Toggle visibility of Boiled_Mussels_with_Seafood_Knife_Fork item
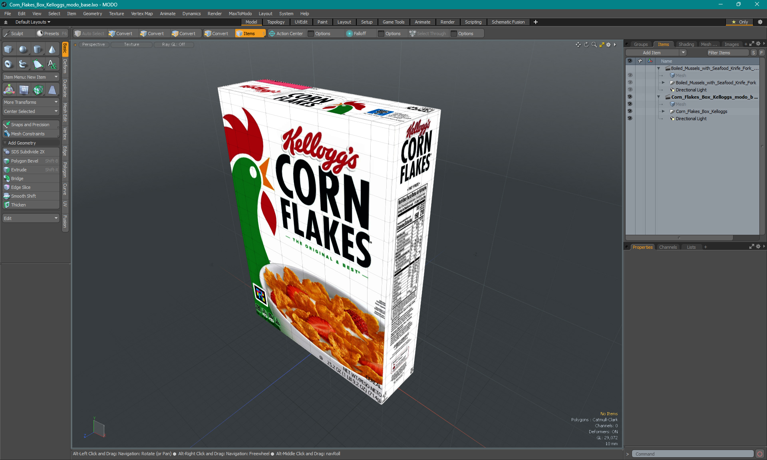The height and width of the screenshot is (460, 767). 630,83
